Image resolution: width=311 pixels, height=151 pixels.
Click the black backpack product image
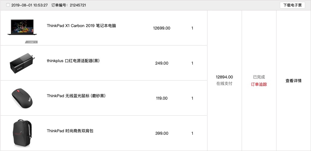(x=22, y=133)
